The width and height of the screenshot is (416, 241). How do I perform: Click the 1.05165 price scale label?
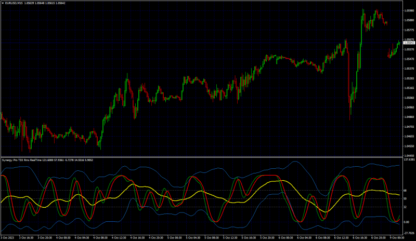[409, 88]
